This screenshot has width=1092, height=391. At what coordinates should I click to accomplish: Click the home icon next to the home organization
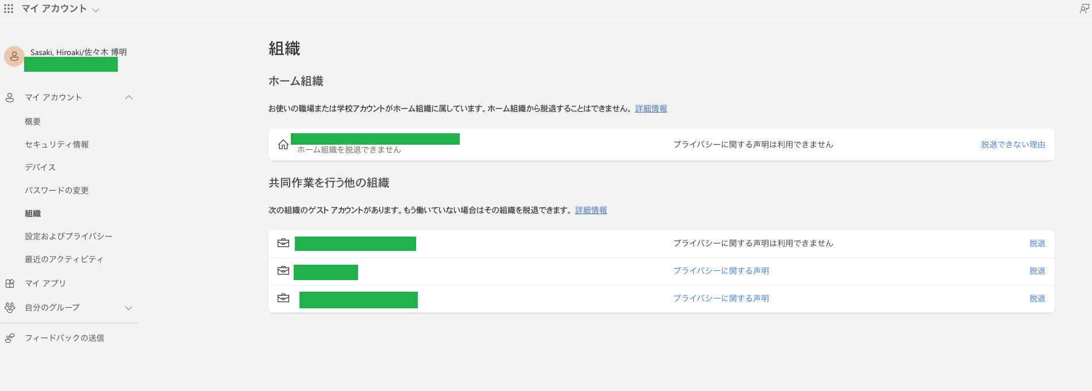pos(283,145)
